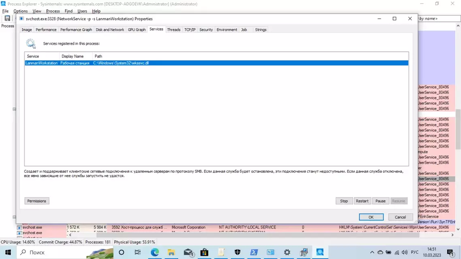Open the computers icon app on taskbar

(x=304, y=252)
